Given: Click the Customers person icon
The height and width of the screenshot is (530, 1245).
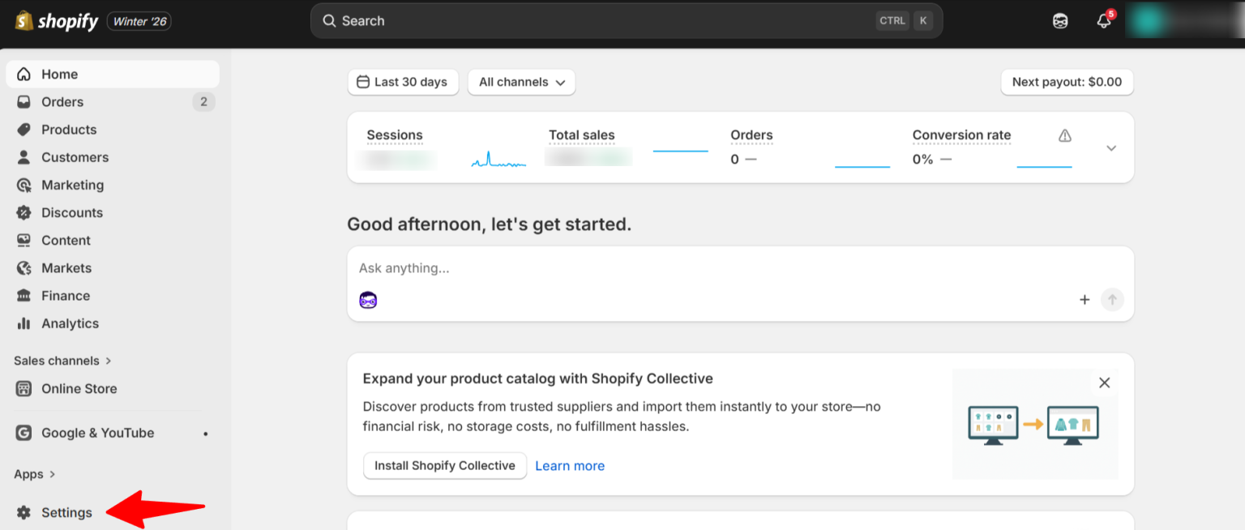Looking at the screenshot, I should click(24, 157).
